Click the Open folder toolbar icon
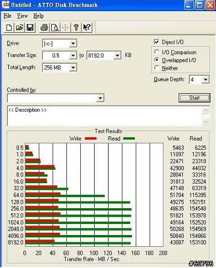216x268 pixels. [19, 28]
